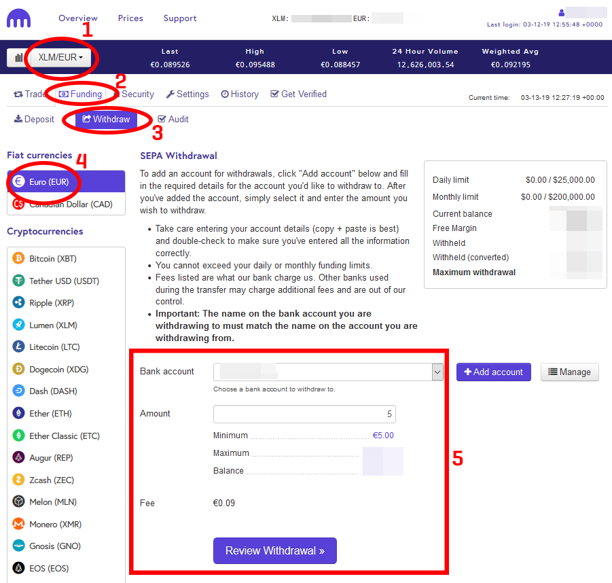The height and width of the screenshot is (583, 612).
Task: Click the Daily limit value text
Action: 560,179
